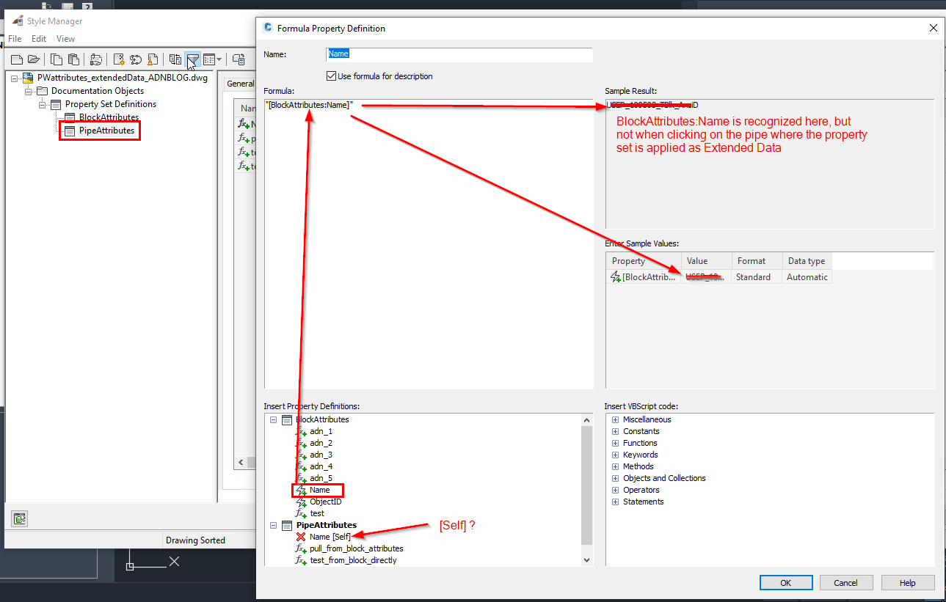Open the View menu

click(x=65, y=38)
